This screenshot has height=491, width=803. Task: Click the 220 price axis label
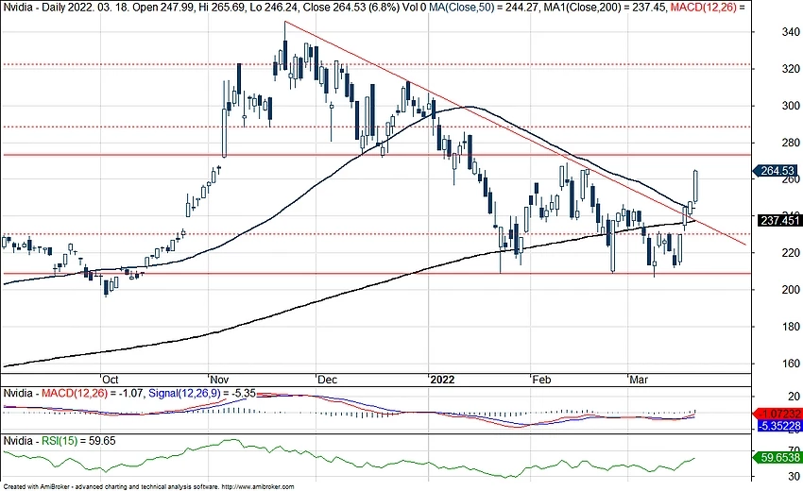pyautogui.click(x=791, y=252)
